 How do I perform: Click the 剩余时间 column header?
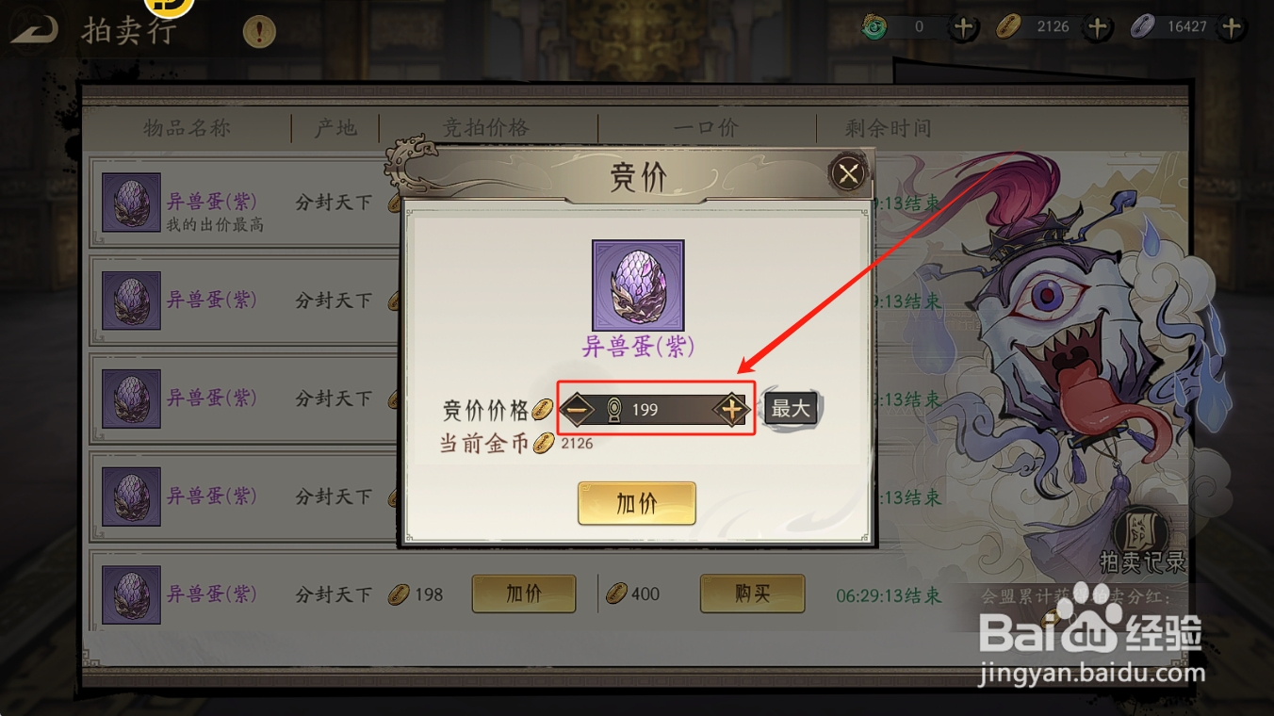point(888,128)
